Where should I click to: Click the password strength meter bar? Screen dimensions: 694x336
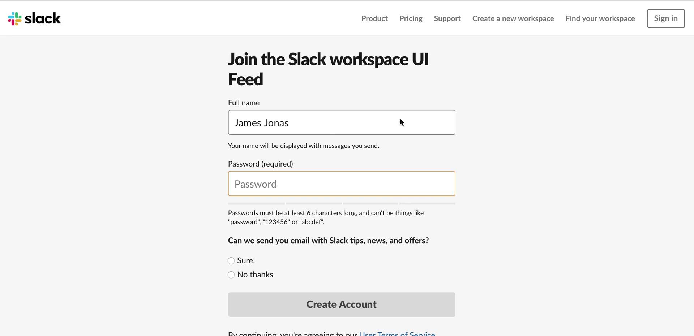tap(342, 204)
